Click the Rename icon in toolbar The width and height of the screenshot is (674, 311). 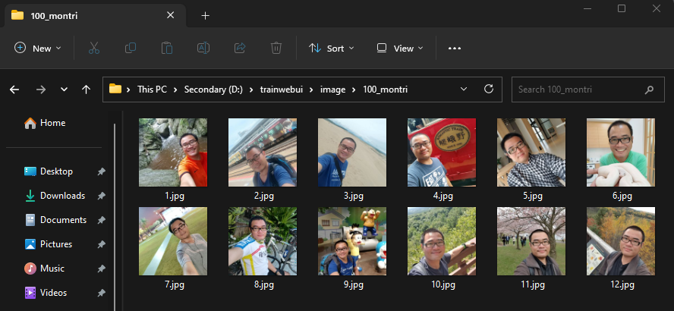tap(203, 48)
